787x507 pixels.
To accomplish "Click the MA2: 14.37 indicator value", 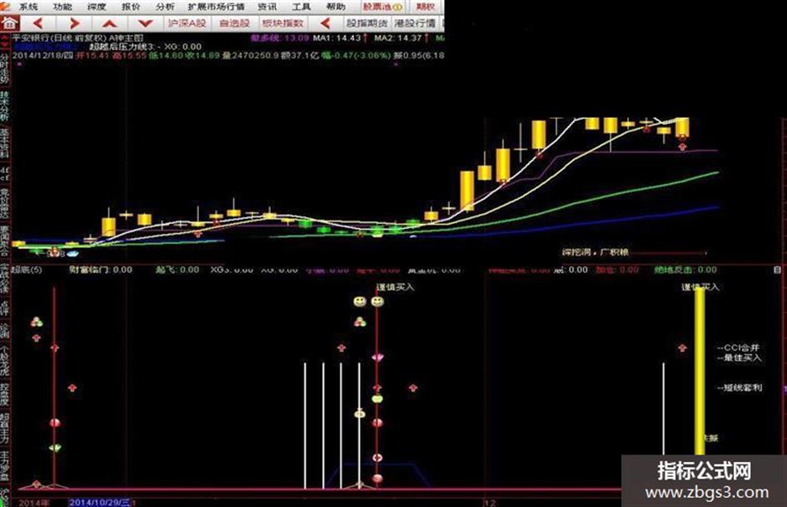I will 399,38.
